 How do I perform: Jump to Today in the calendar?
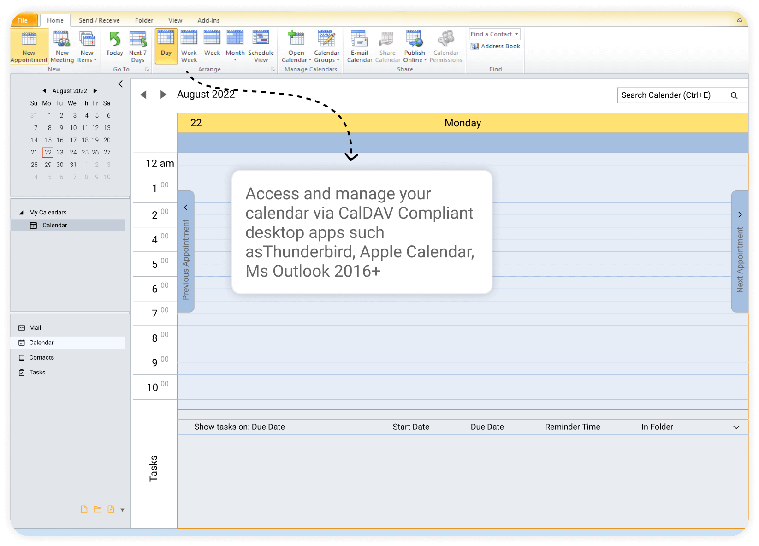(x=114, y=46)
